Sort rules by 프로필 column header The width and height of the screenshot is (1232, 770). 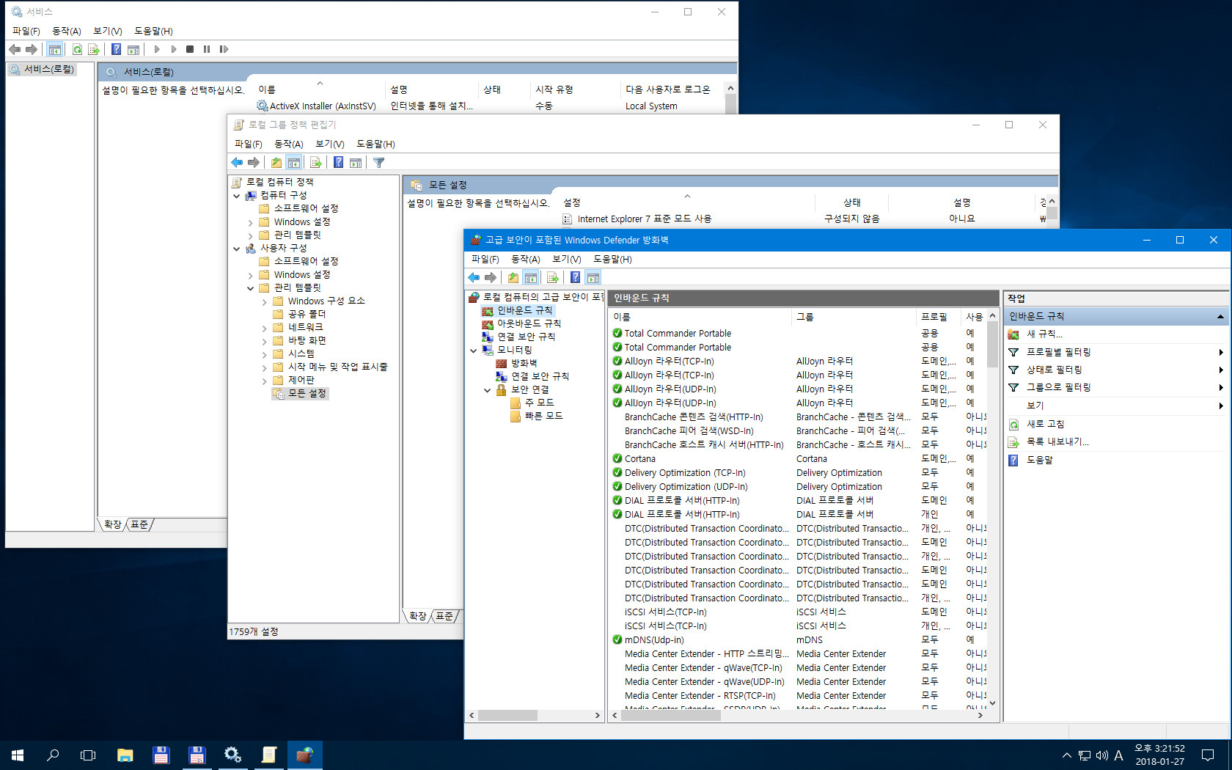click(939, 317)
